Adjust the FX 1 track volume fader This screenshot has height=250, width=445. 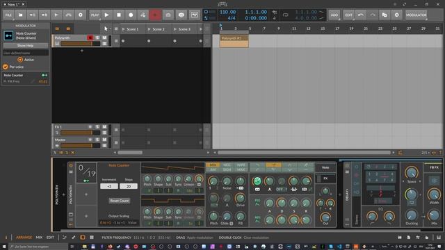(x=81, y=133)
